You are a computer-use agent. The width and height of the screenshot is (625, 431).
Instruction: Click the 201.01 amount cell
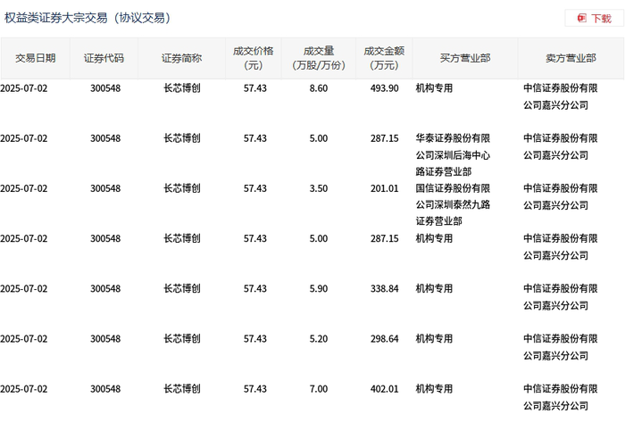[x=384, y=188]
